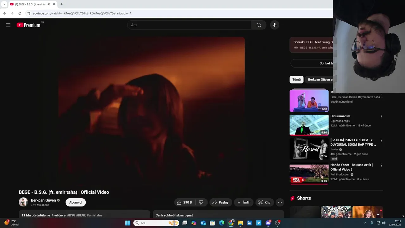
Task: Launch Copilot from the taskbar
Action: pos(194,223)
